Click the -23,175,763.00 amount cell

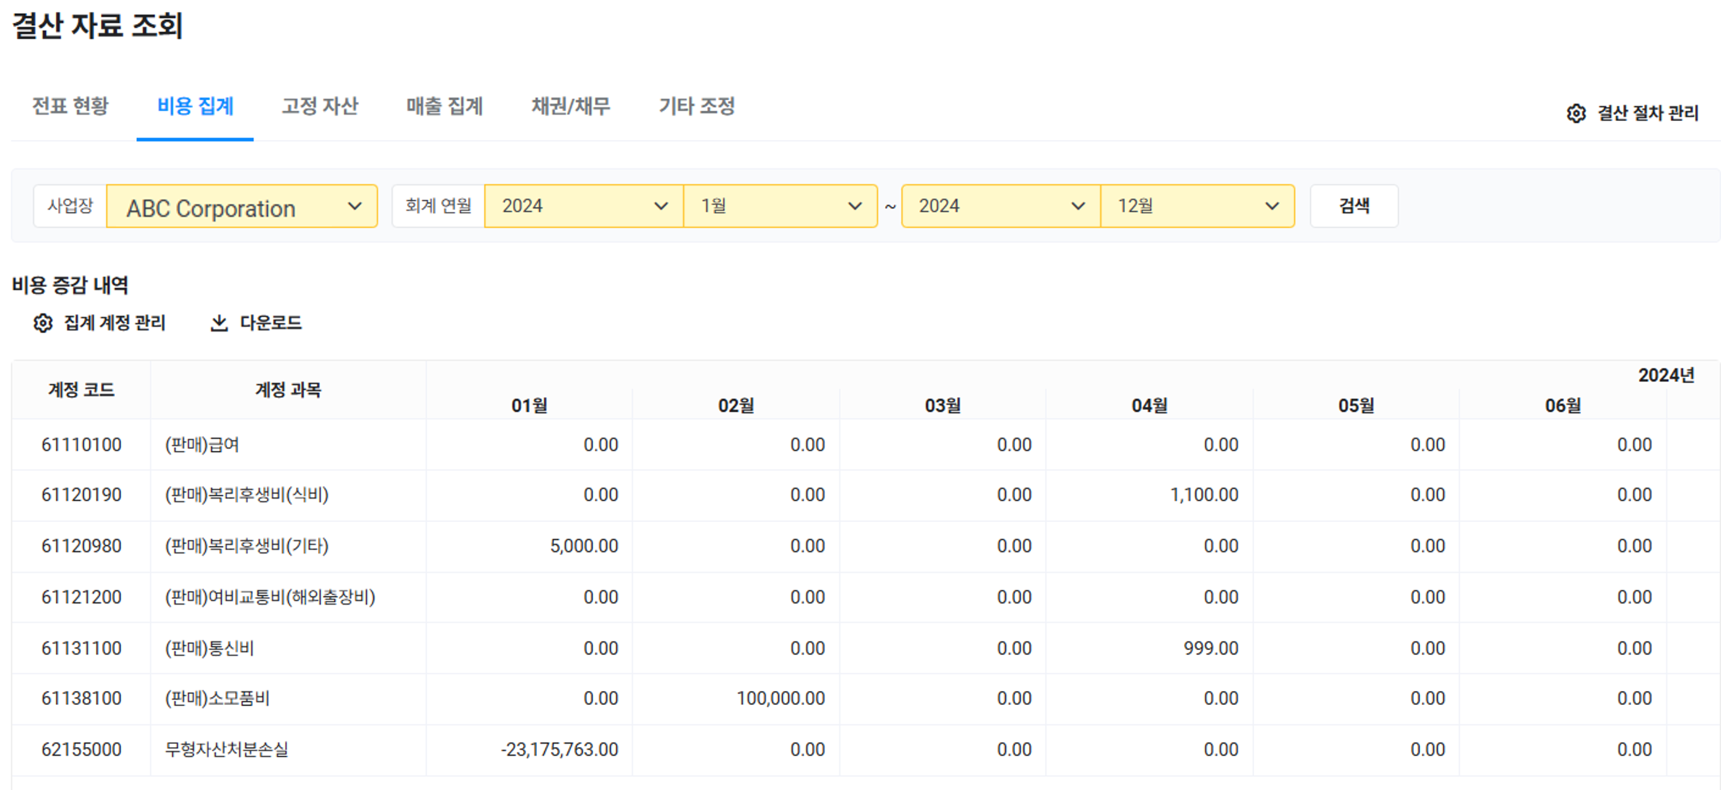(x=559, y=749)
